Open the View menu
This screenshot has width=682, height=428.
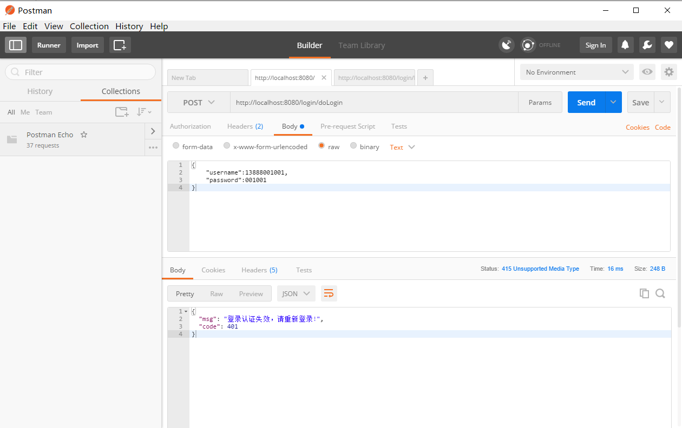pos(54,26)
